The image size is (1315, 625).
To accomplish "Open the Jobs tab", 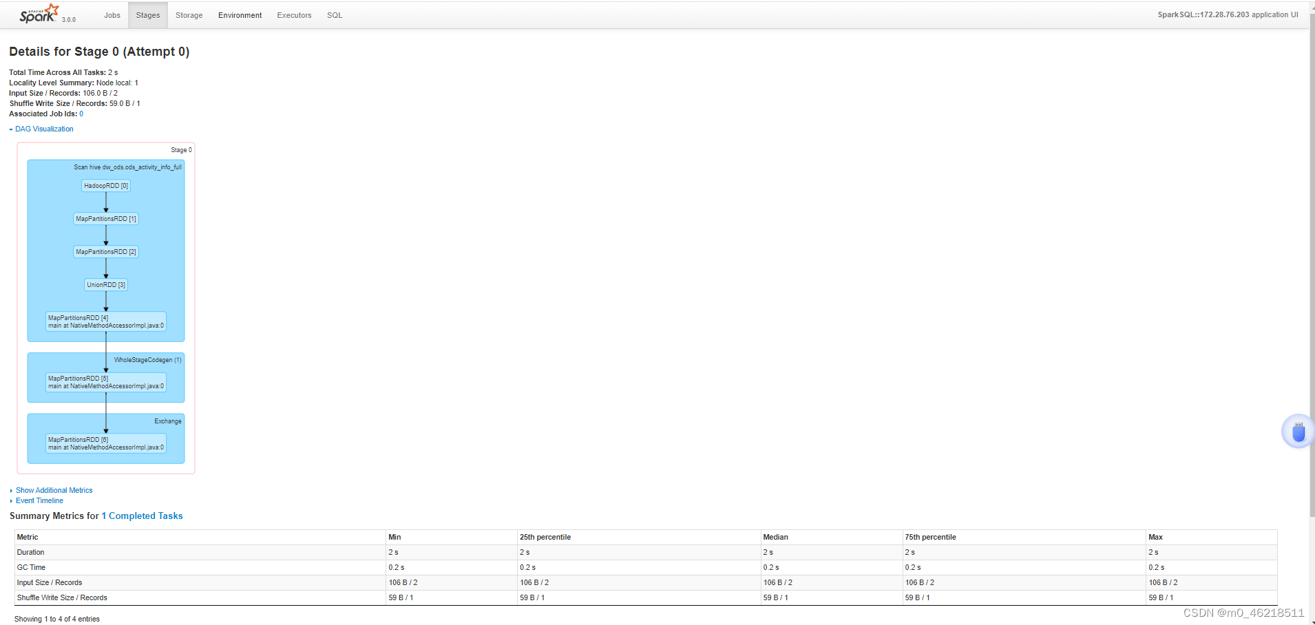I will 112,15.
